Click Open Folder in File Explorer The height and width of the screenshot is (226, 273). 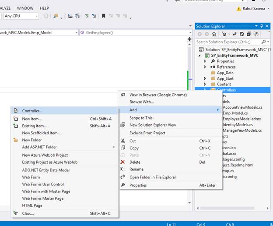(x=152, y=177)
